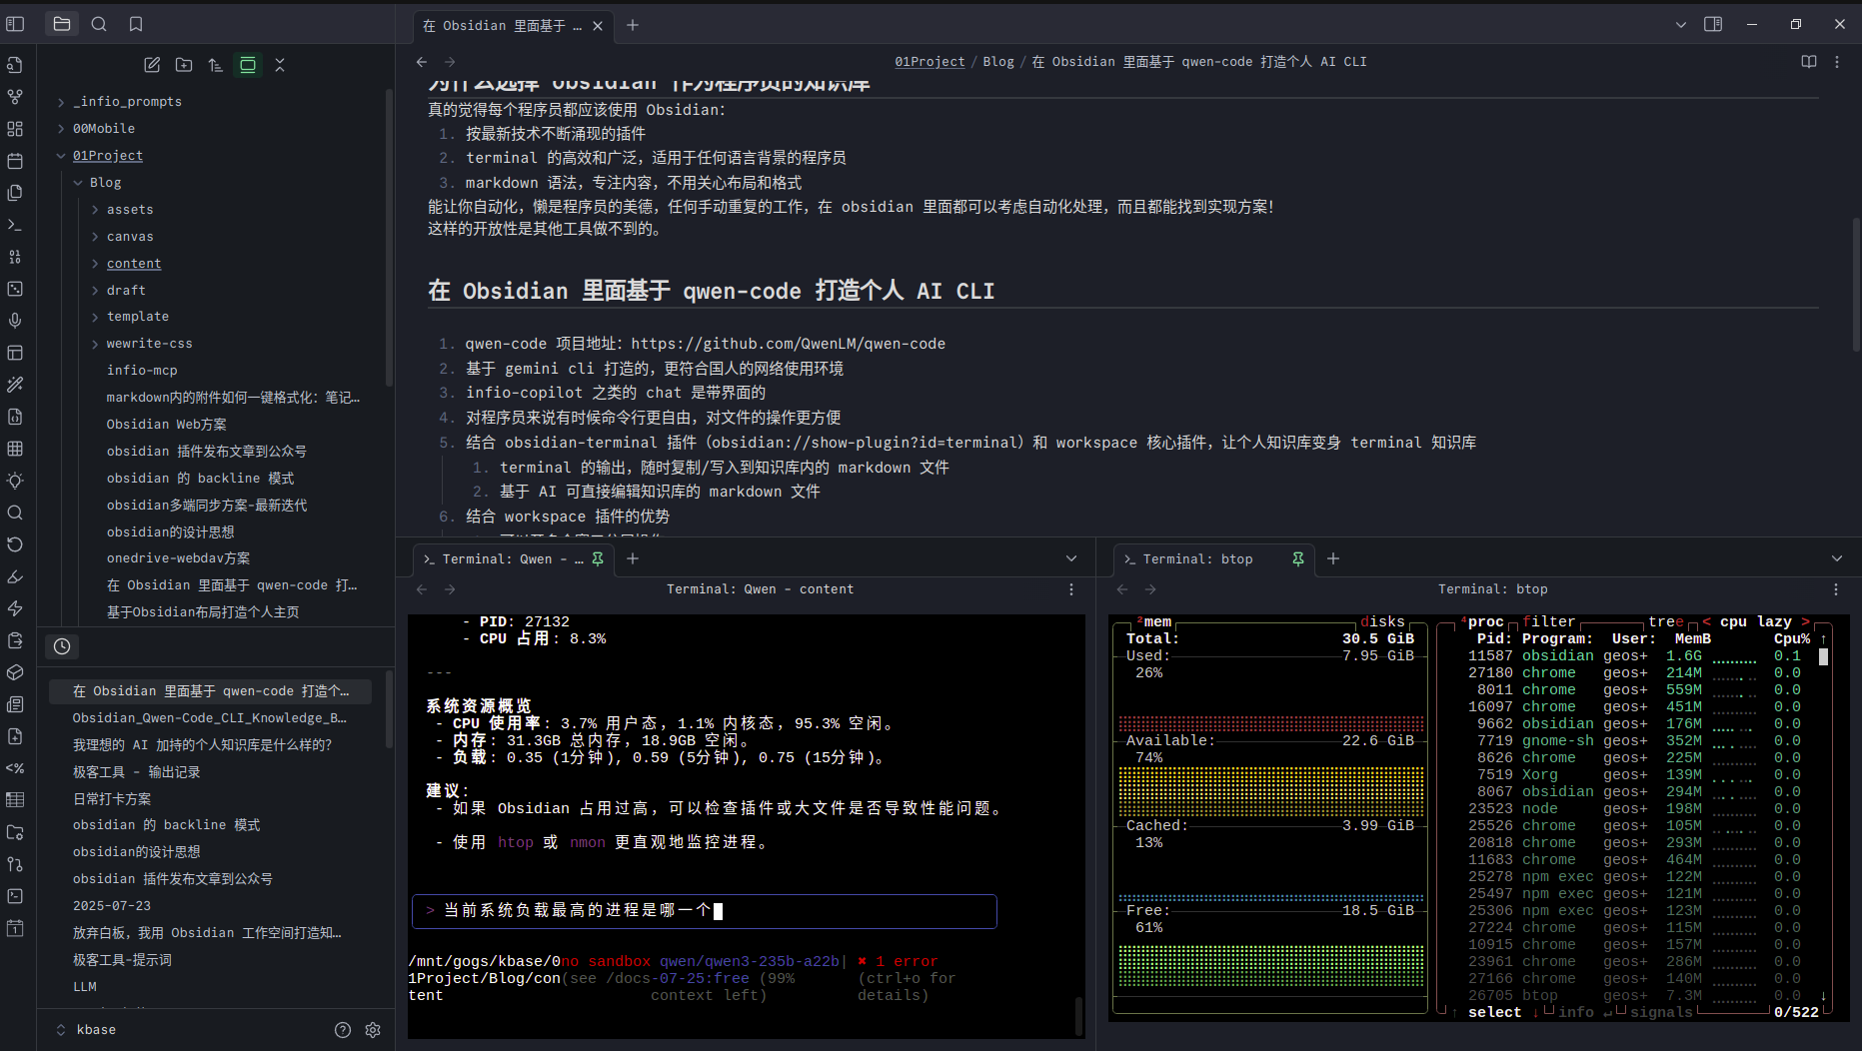
Task: Toggle pin on Terminal: Qwen tab
Action: coord(598,558)
